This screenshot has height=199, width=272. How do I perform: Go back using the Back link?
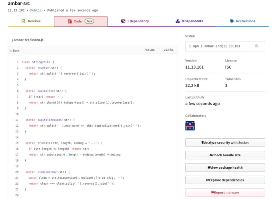(14, 51)
